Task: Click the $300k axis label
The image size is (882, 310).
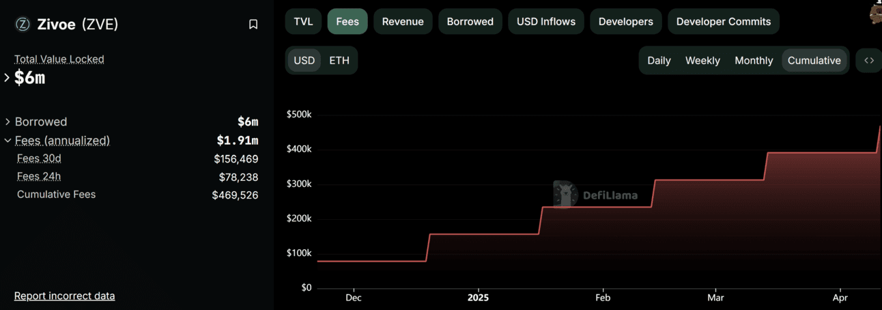Action: (298, 184)
